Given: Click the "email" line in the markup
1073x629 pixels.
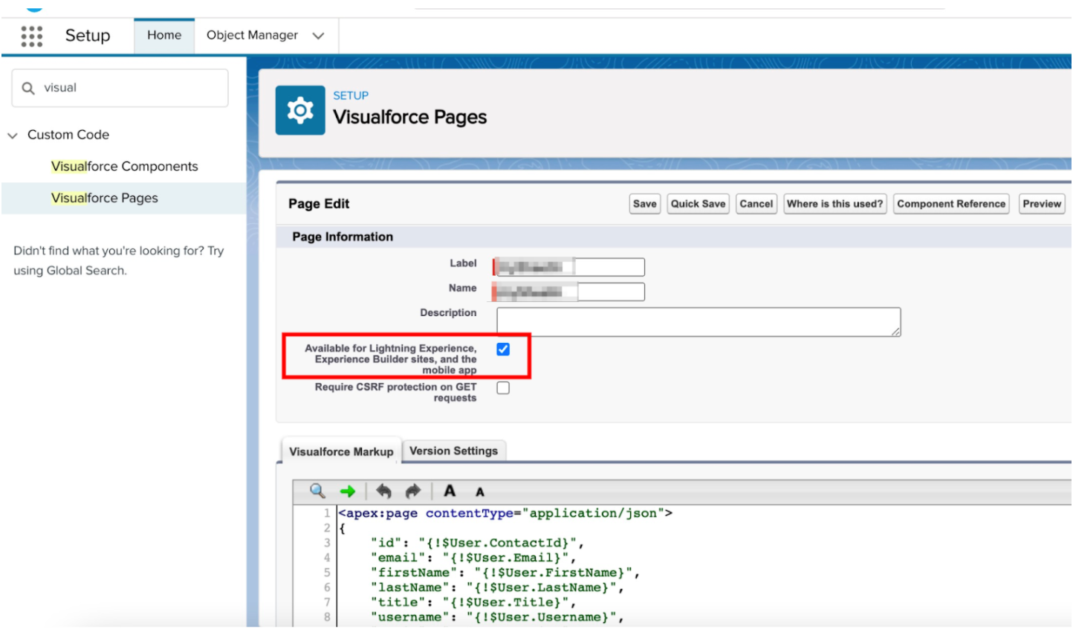Looking at the screenshot, I should tap(473, 558).
